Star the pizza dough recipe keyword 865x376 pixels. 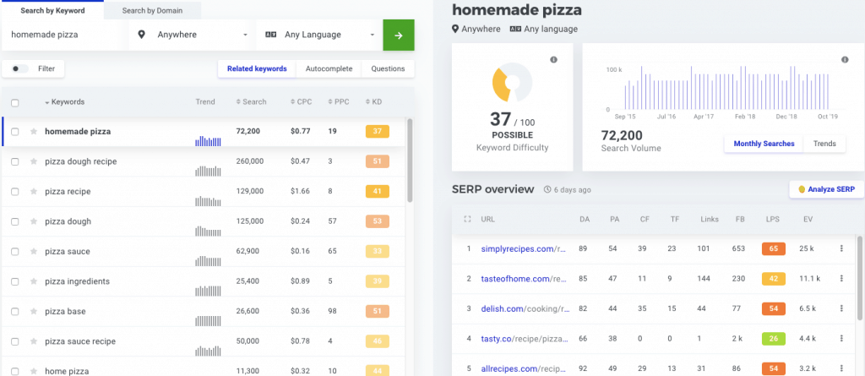pyautogui.click(x=34, y=161)
